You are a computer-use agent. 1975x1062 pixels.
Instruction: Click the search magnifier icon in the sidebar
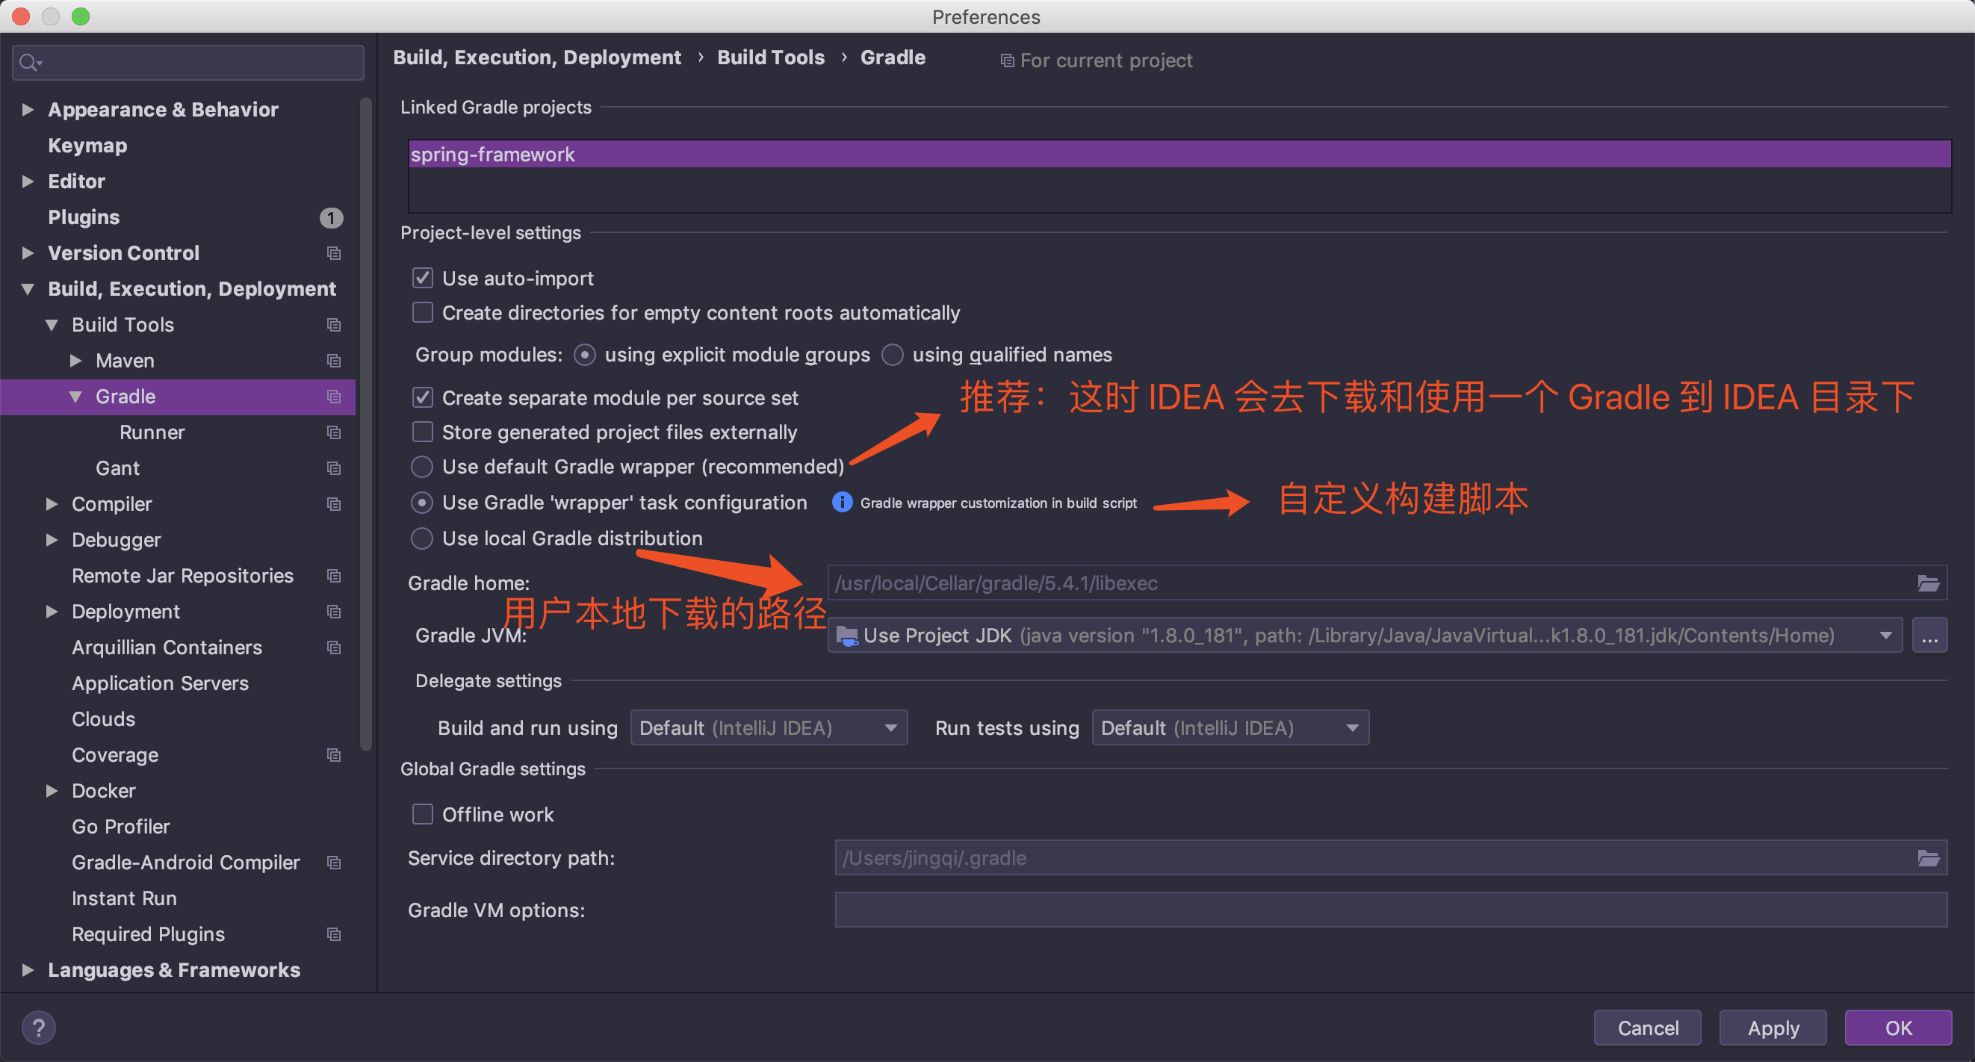(x=29, y=63)
